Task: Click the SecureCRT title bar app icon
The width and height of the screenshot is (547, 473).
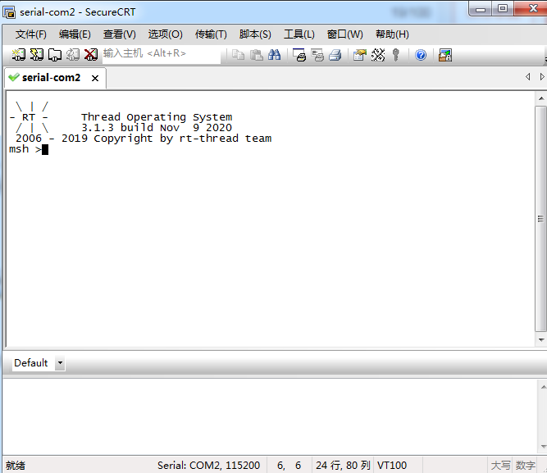Action: point(9,11)
